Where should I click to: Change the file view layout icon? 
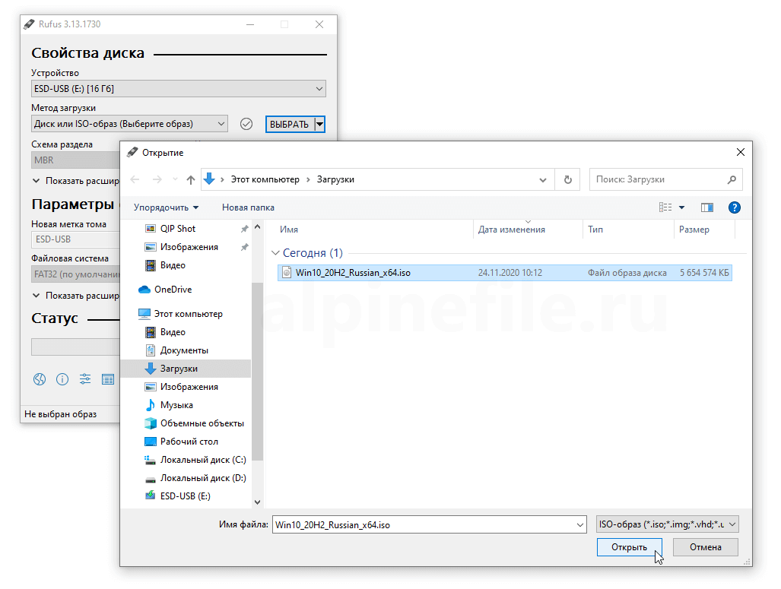(x=665, y=207)
